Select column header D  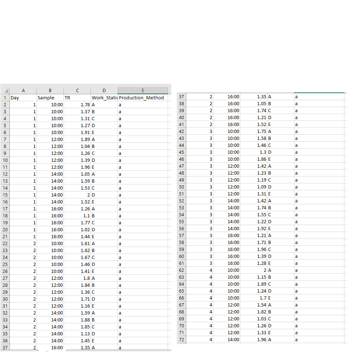[104, 90]
